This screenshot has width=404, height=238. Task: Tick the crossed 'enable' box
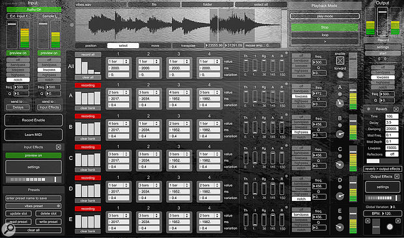(340, 60)
